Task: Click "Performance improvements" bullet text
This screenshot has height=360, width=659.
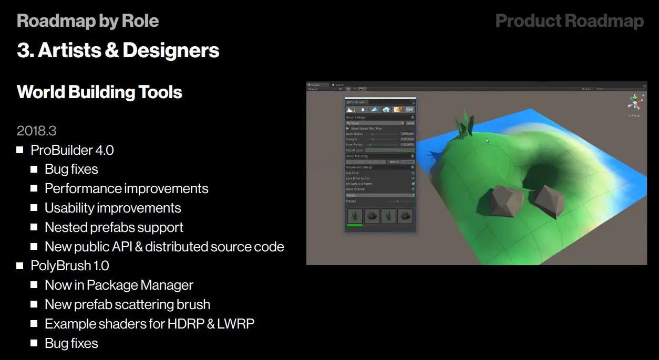Action: (x=127, y=188)
